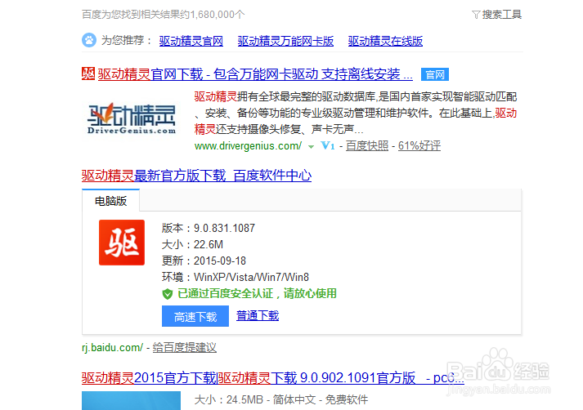Click the DriverGenius.com logo thumbnail
This screenshot has height=410, width=583.
pyautogui.click(x=132, y=119)
